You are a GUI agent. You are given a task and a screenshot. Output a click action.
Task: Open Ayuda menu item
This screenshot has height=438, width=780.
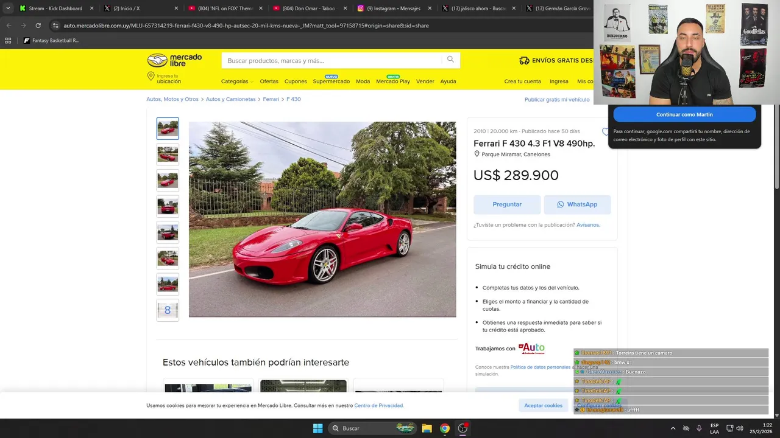coord(448,82)
